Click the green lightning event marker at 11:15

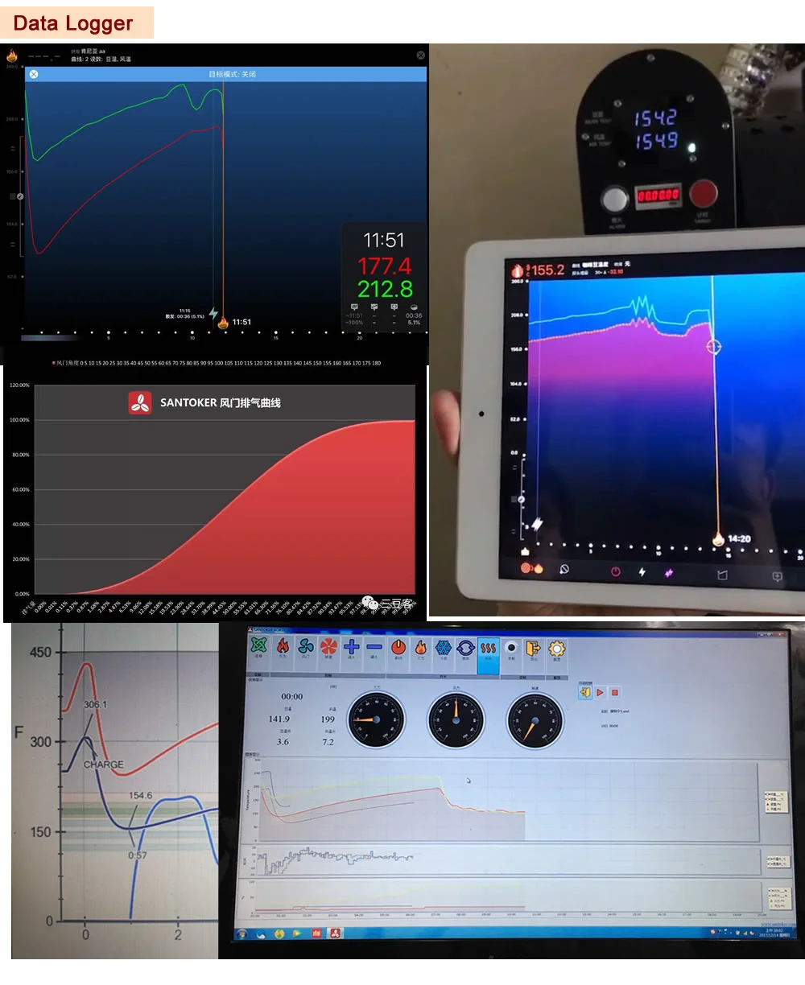213,313
